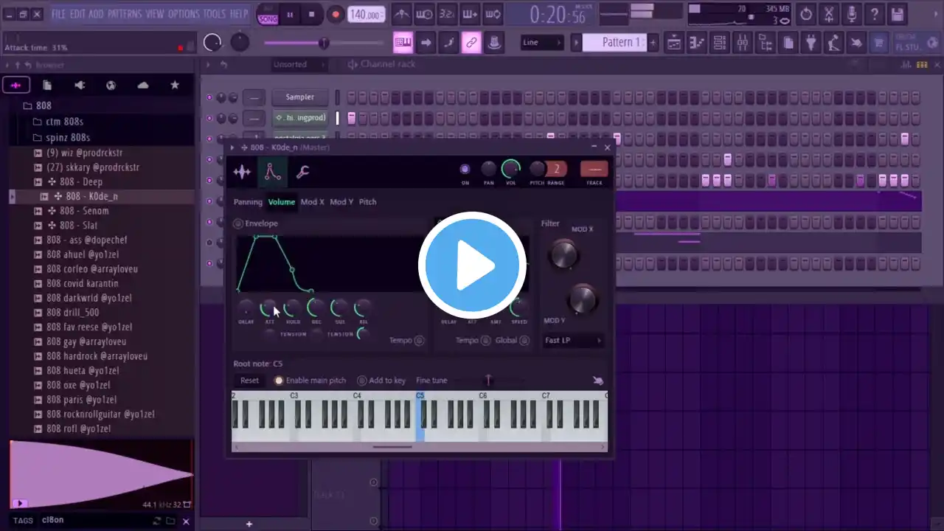Viewport: 944px width, 531px height.
Task: Click the save project floppy icon
Action: click(x=898, y=14)
